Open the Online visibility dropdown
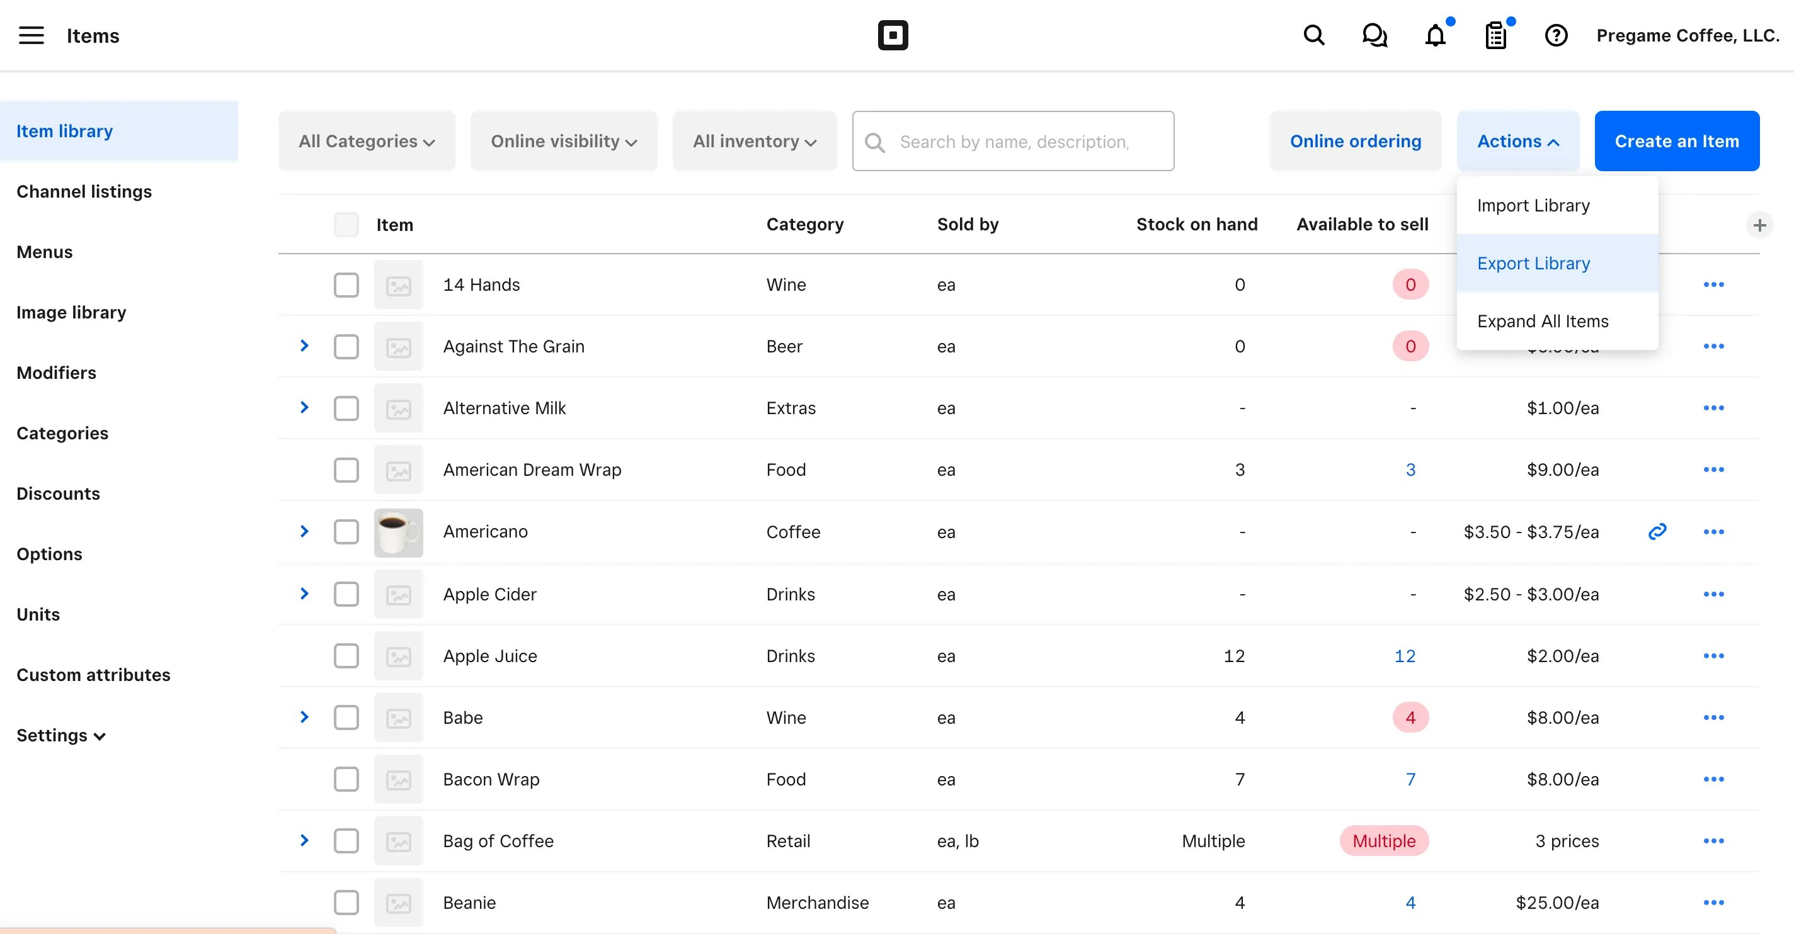This screenshot has height=934, width=1794. click(564, 141)
